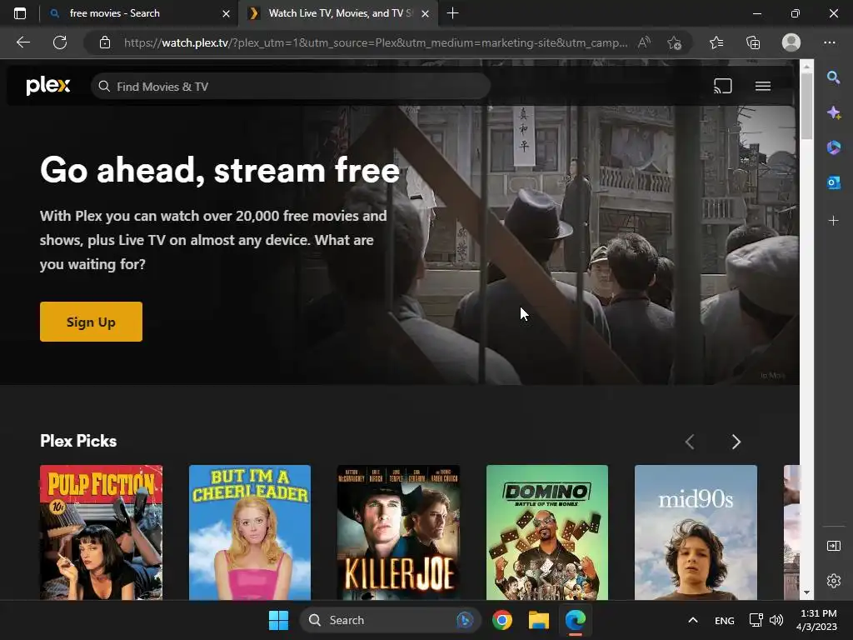Click the Microsoft Edge taskbar icon
The height and width of the screenshot is (640, 853).
pyautogui.click(x=575, y=620)
